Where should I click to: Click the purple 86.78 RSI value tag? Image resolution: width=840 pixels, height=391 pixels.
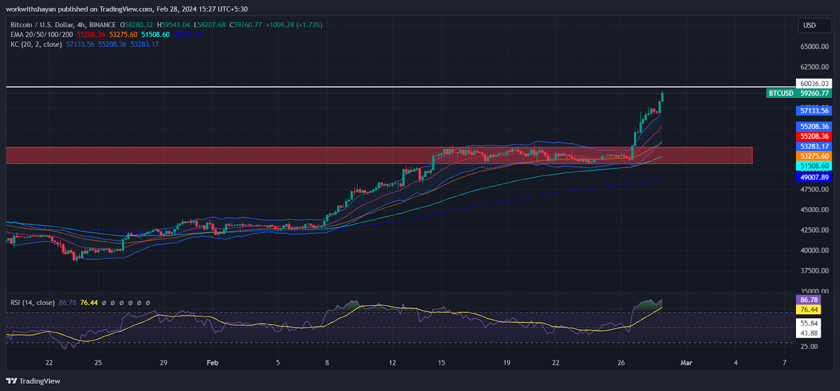tap(808, 300)
